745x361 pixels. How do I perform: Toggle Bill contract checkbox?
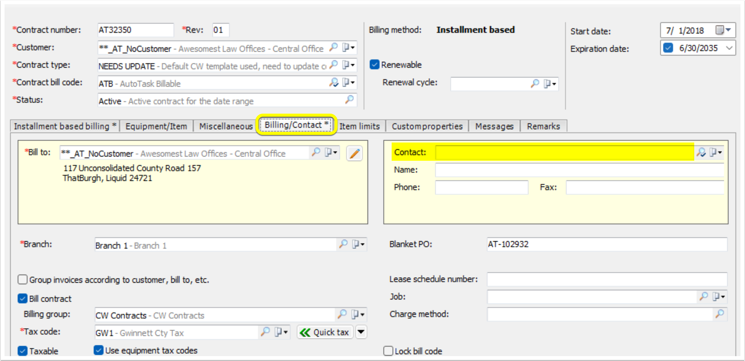pos(23,299)
